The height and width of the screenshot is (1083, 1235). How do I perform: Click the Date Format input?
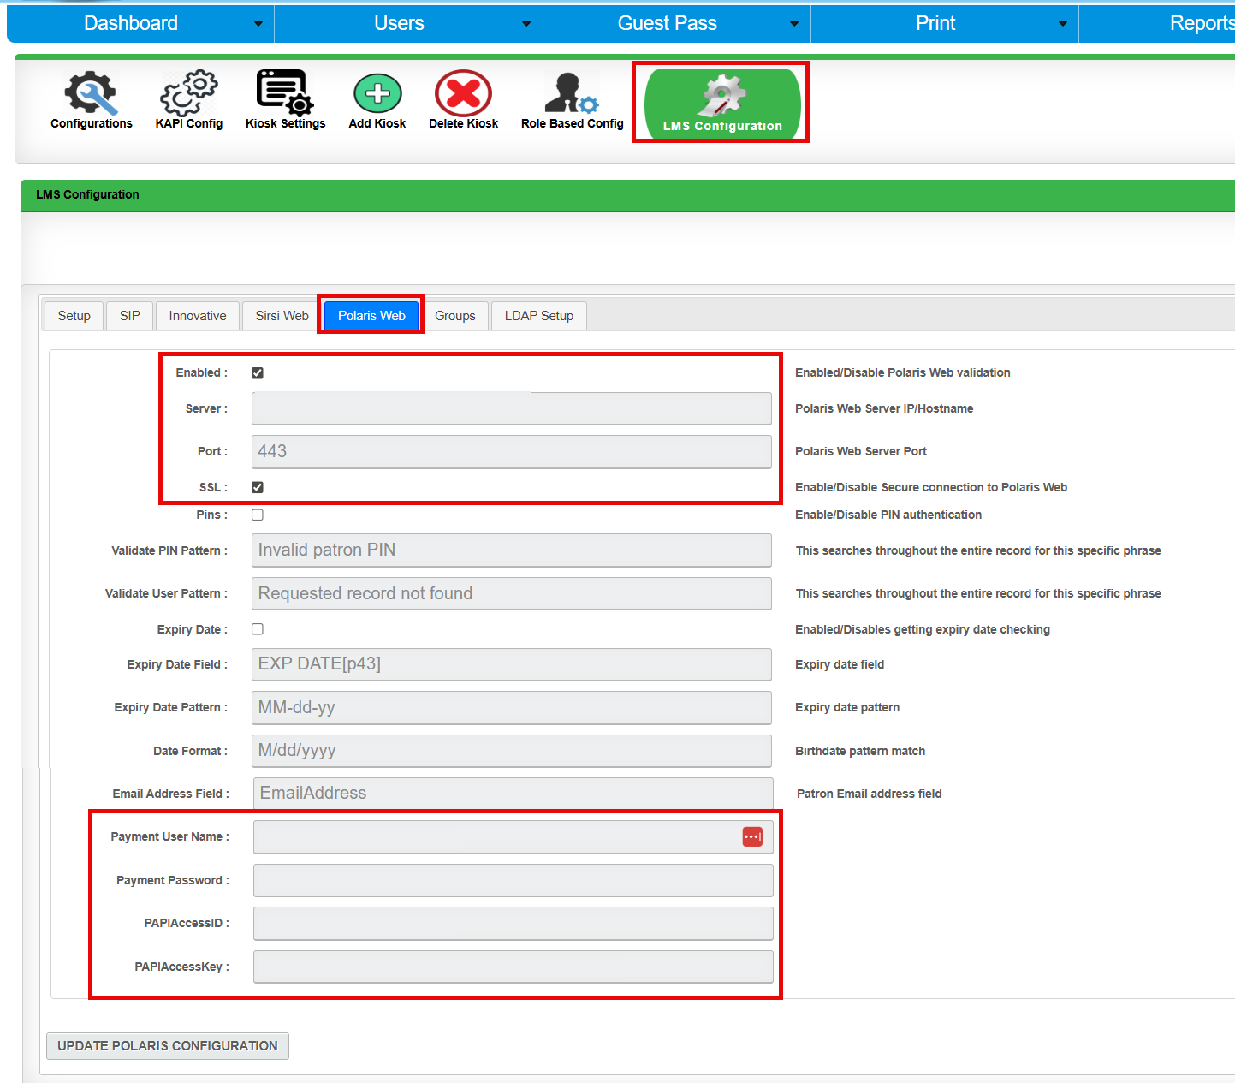click(x=512, y=751)
